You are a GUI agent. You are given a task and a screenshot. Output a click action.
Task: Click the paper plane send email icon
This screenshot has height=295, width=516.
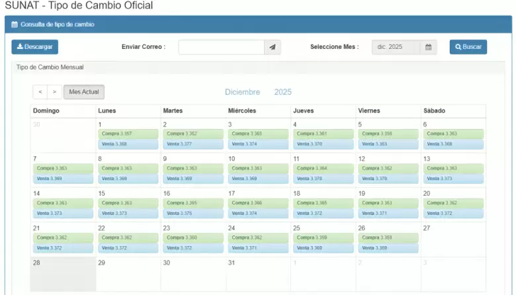273,47
